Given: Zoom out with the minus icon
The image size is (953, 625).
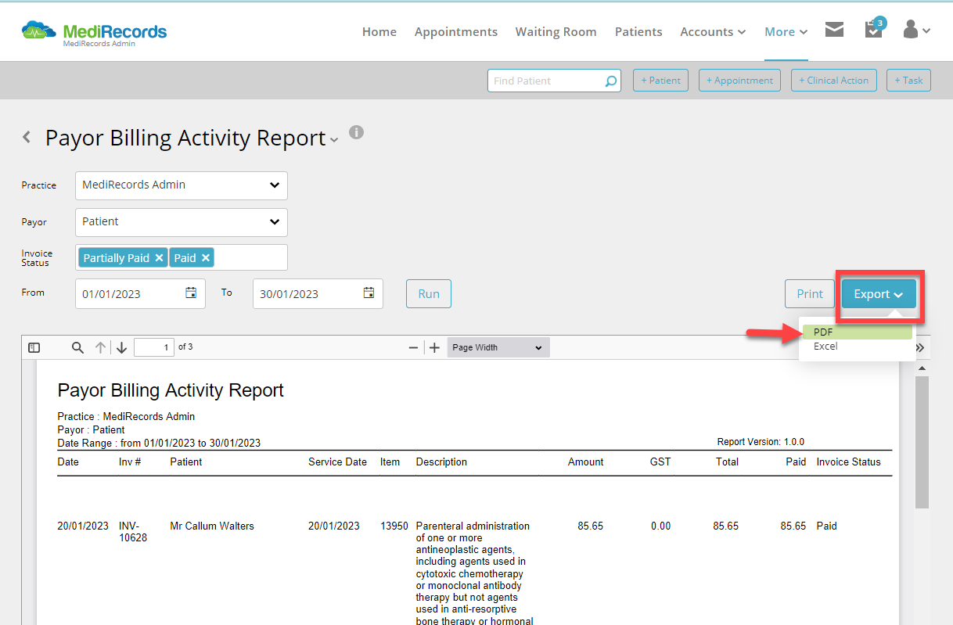Looking at the screenshot, I should (413, 347).
